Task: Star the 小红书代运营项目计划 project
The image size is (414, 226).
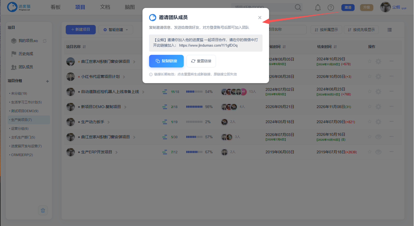Action: 370,76
